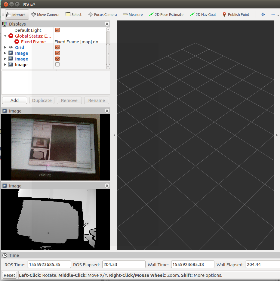Uncheck the second Image display checkbox
This screenshot has height=281, width=280.
57,59
